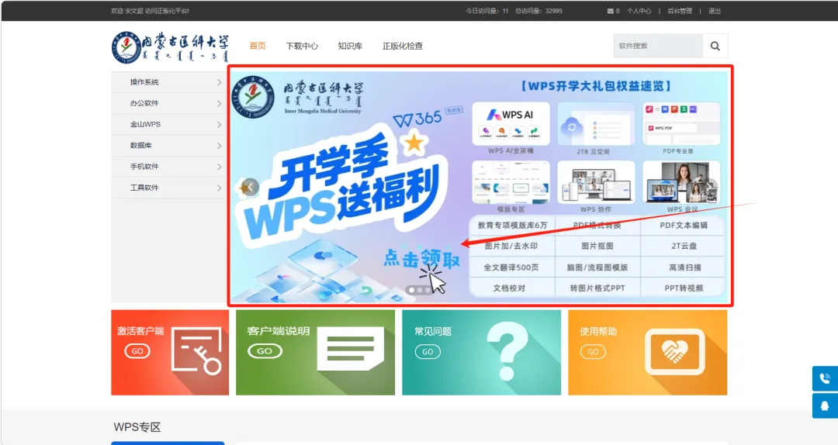Open the 激活客户端 tile

point(170,353)
